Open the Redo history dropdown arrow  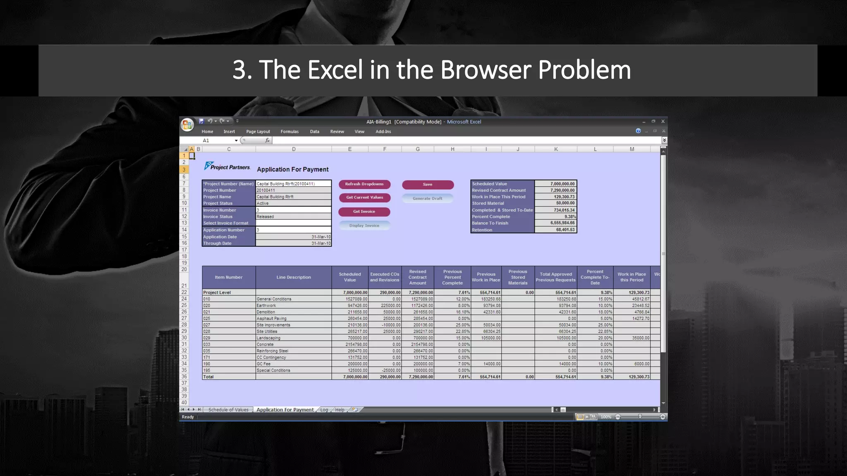point(228,121)
